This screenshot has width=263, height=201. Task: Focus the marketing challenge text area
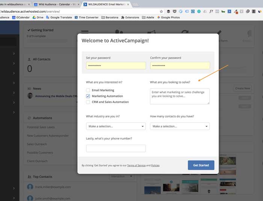[180, 96]
